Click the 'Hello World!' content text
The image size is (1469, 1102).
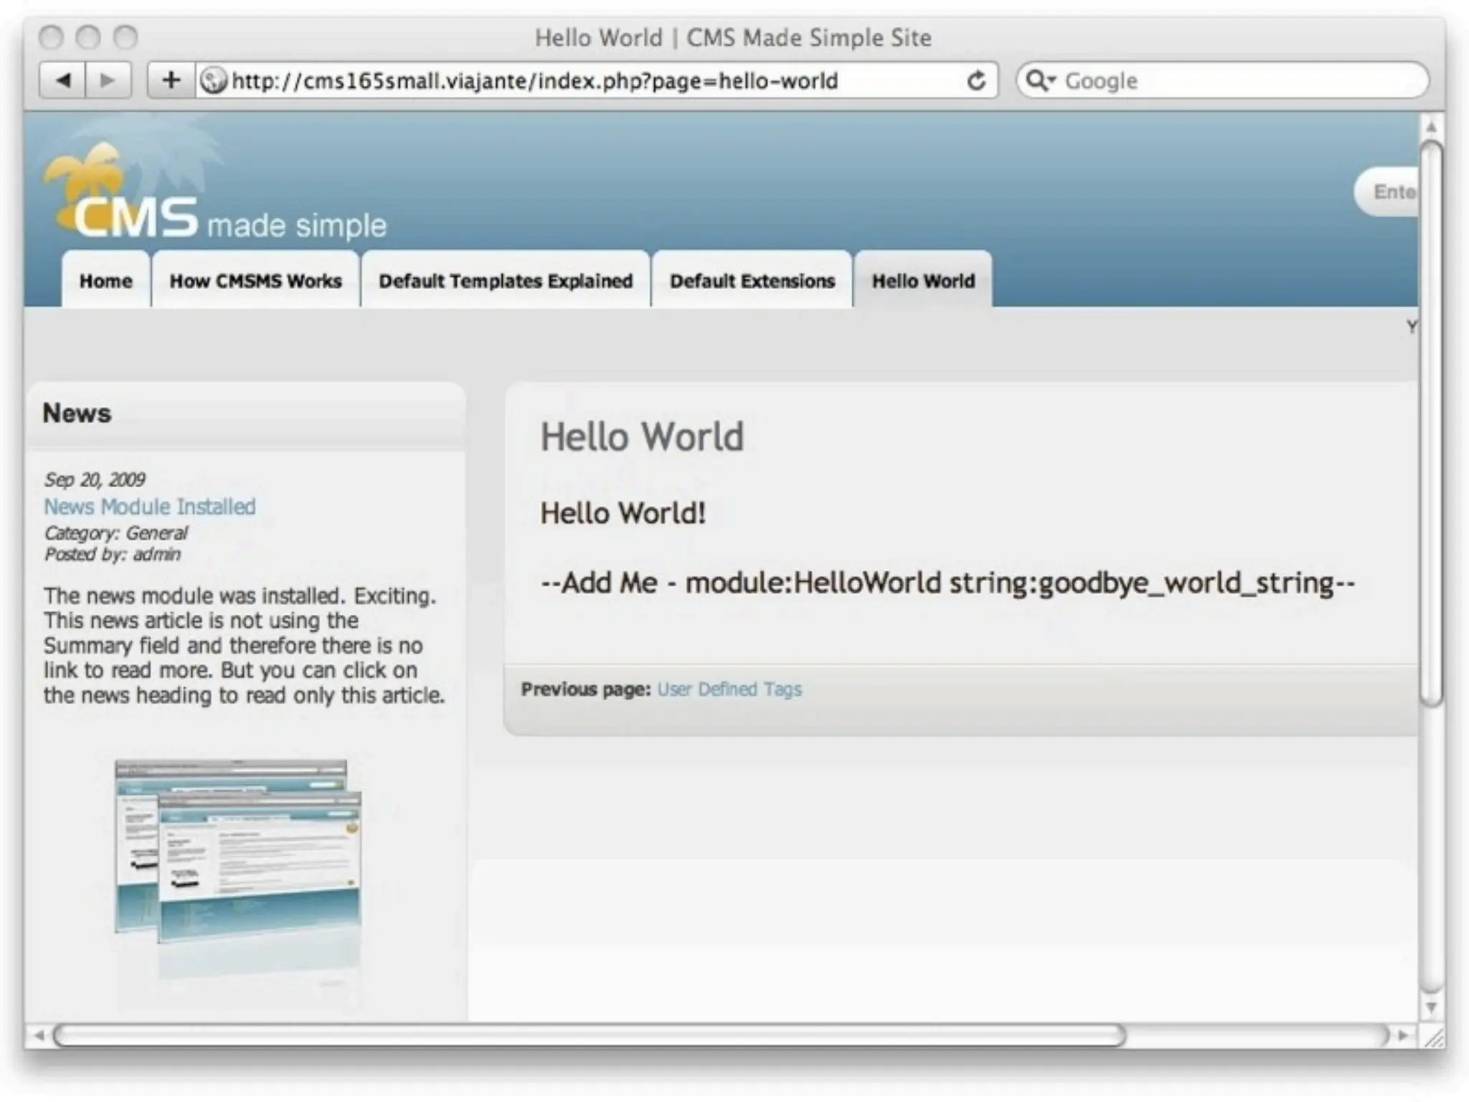click(623, 513)
